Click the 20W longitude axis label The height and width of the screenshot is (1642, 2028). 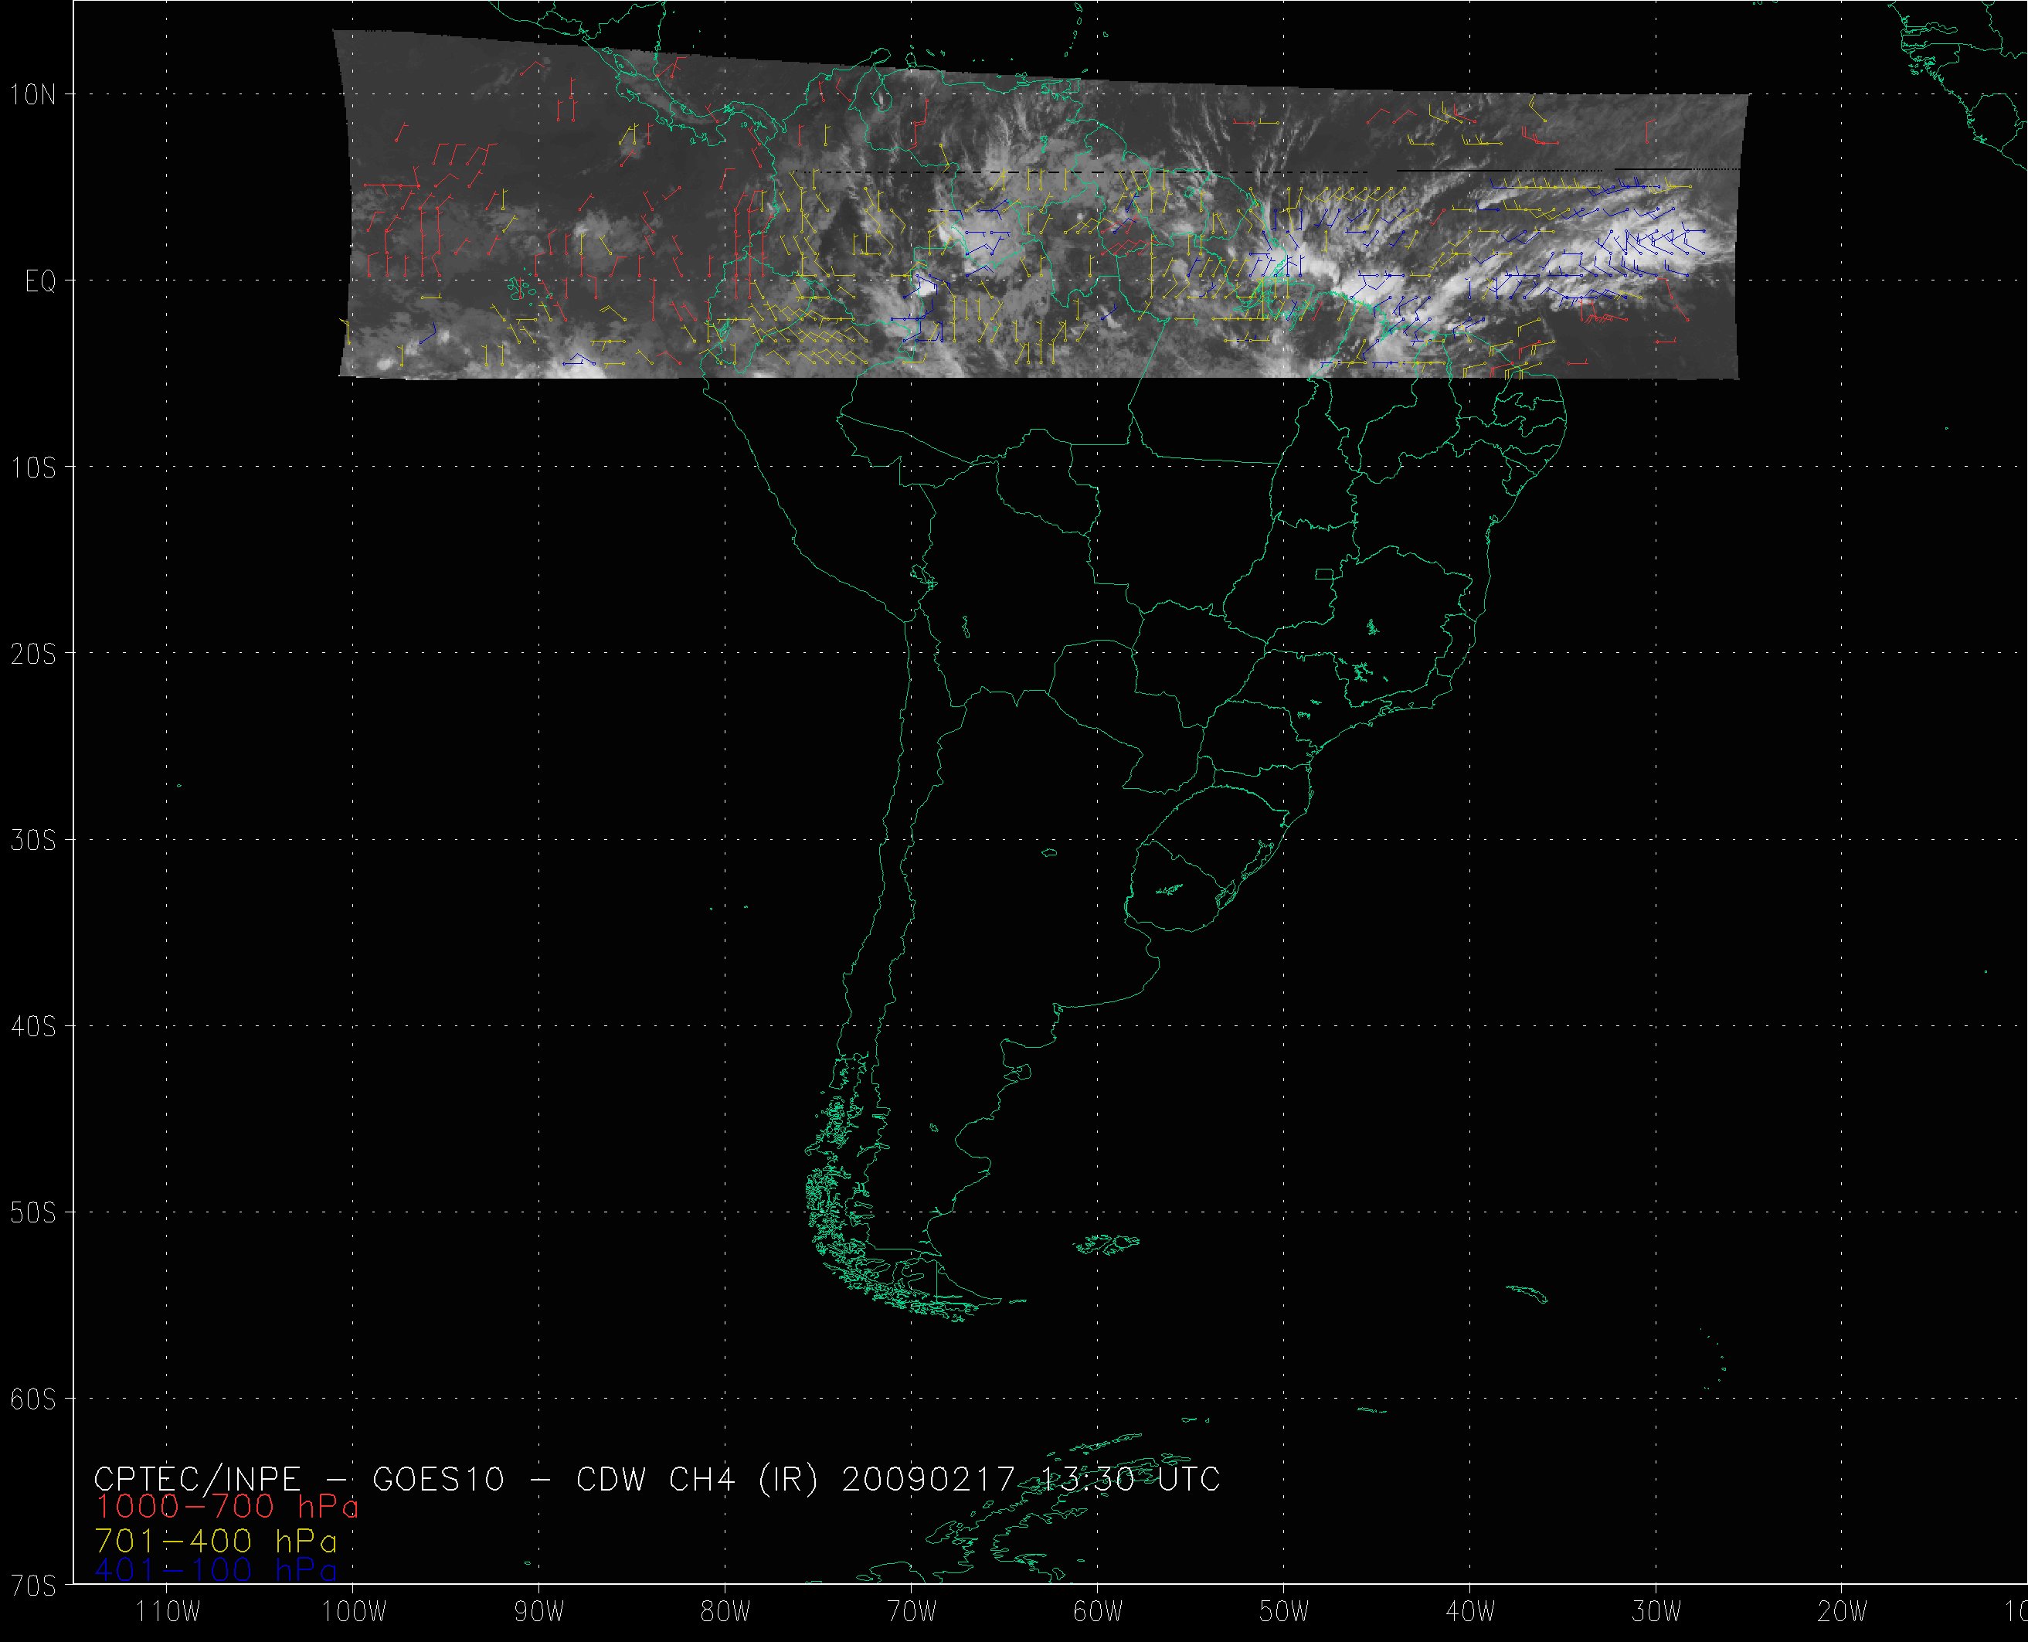(1843, 1613)
